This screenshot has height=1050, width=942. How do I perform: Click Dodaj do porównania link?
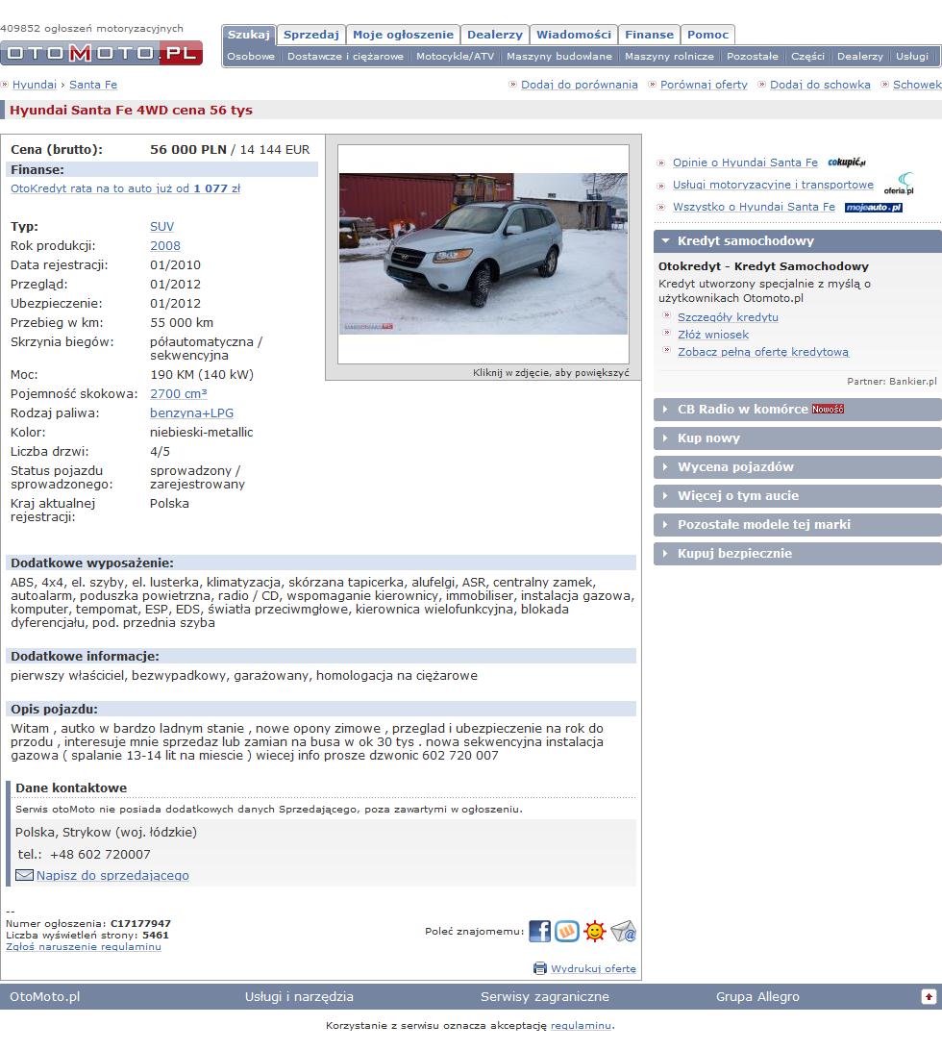click(579, 85)
